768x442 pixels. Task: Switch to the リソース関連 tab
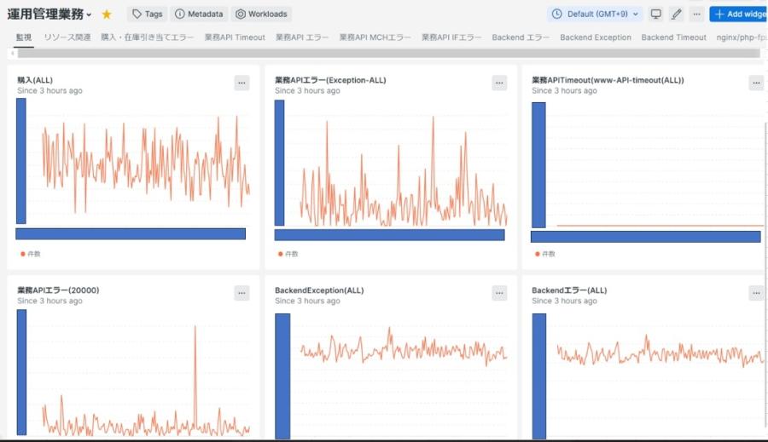click(67, 37)
